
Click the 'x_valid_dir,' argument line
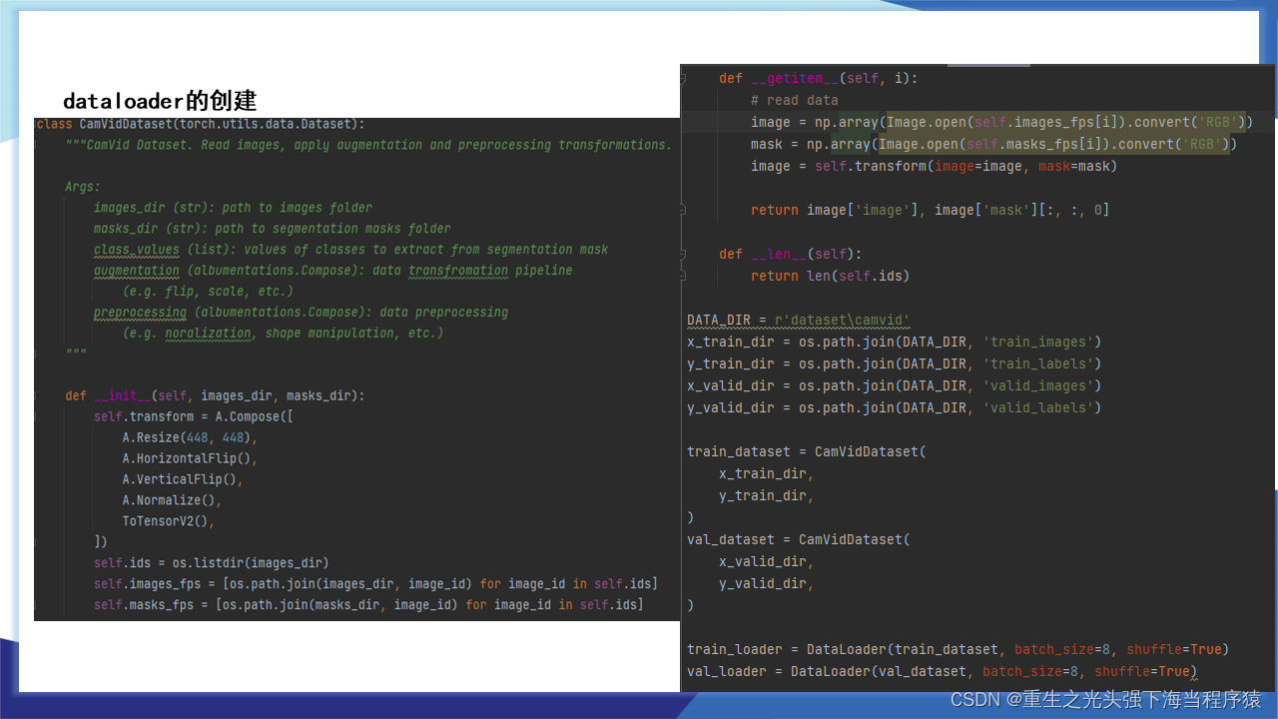point(766,562)
